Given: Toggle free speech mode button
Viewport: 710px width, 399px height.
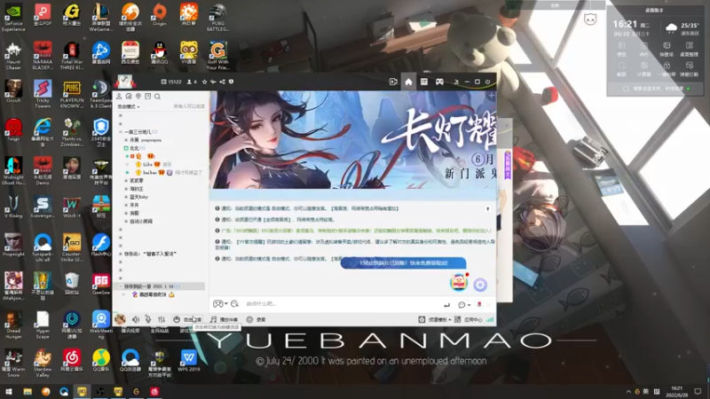Looking at the screenshot, I should point(187,319).
